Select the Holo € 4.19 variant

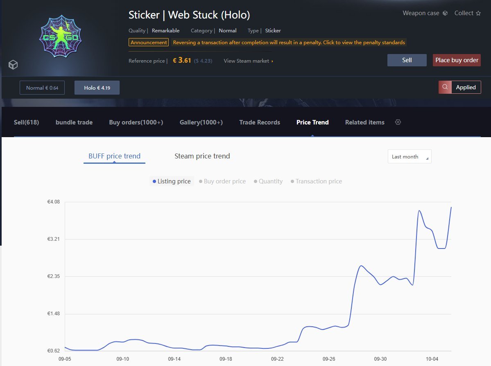pos(97,88)
